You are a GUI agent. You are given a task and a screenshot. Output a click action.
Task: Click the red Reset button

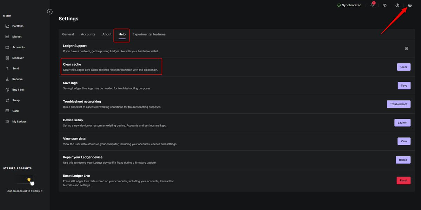coord(403,180)
